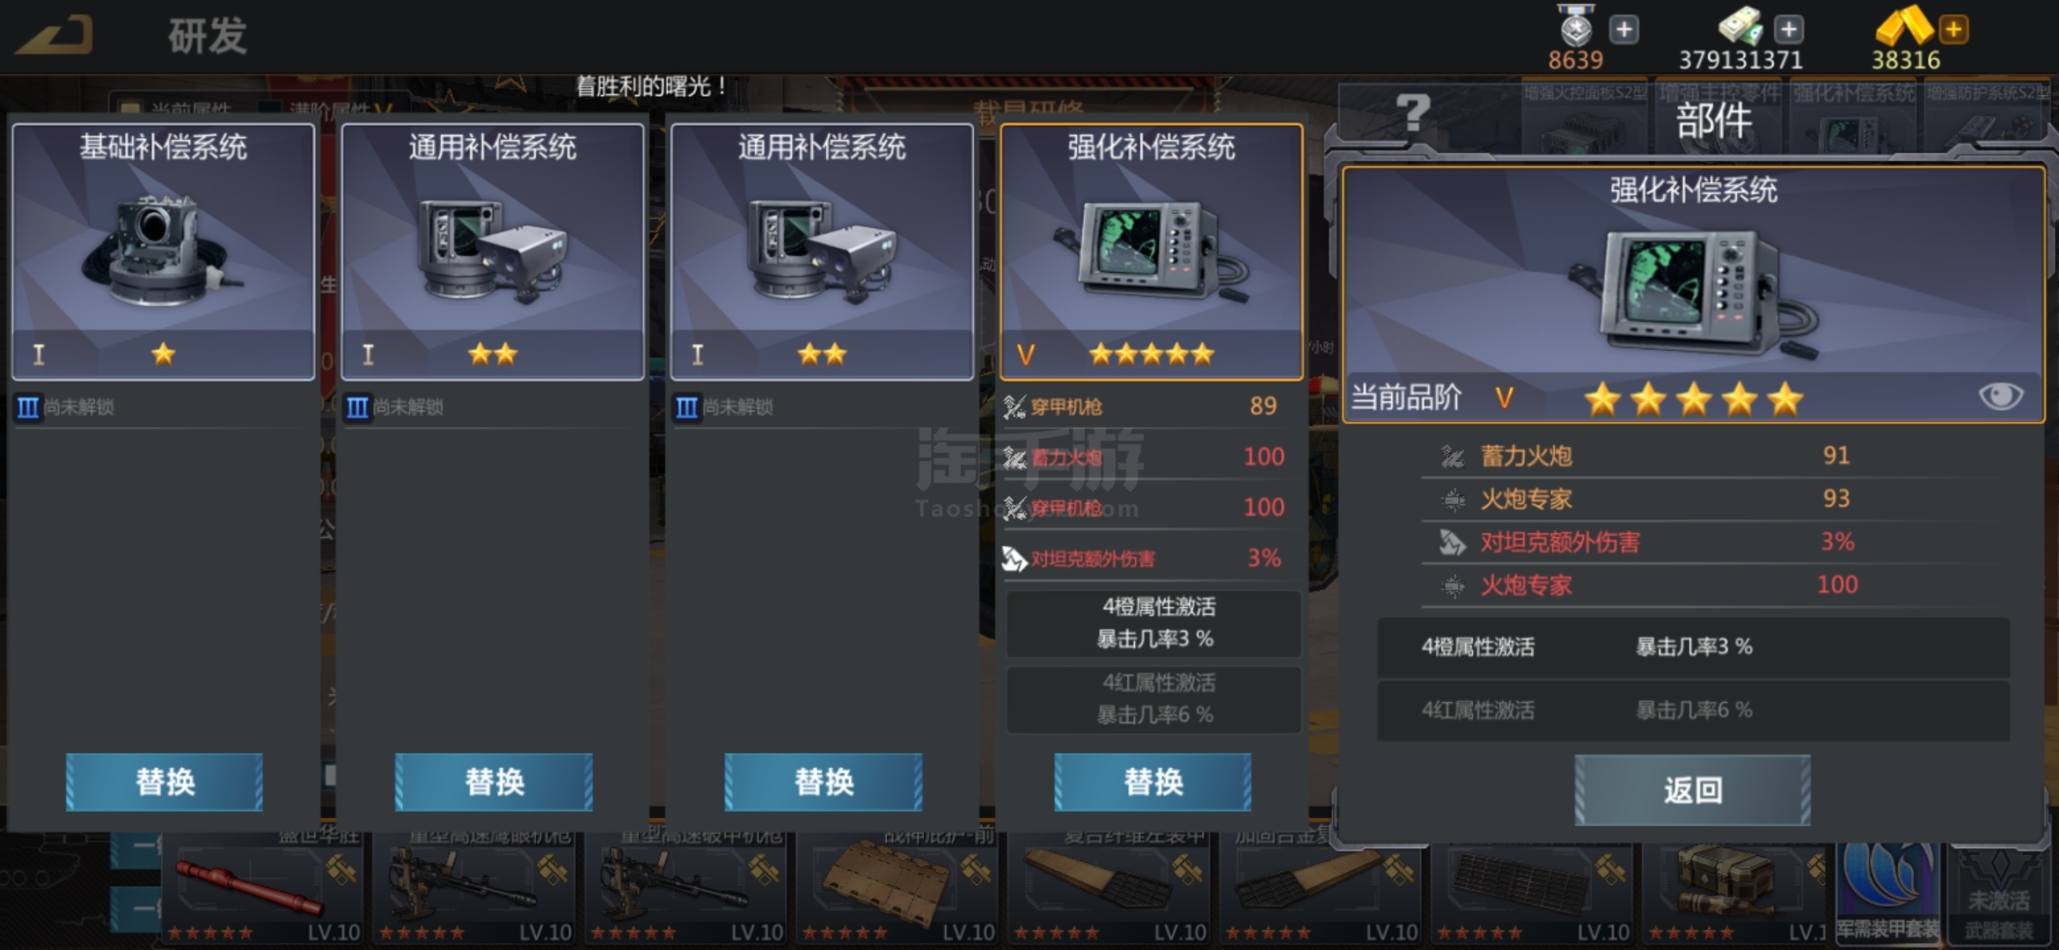2059x950 pixels.
Task: Click 替换 under the 强化补偿系统 card
Action: coord(1153,781)
